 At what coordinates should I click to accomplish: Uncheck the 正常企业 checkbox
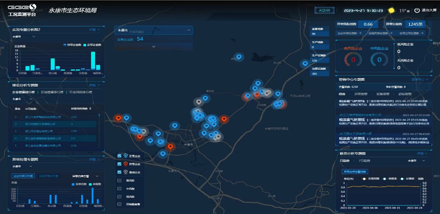point(120,156)
